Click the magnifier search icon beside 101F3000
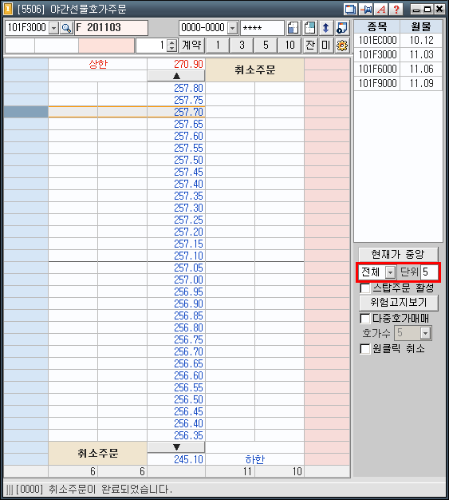The image size is (449, 500). pyautogui.click(x=66, y=28)
